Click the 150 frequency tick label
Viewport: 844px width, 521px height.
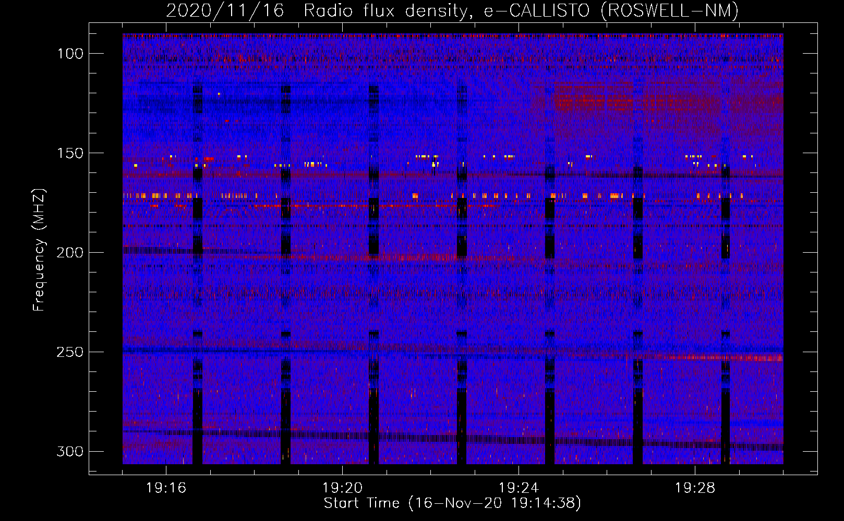click(x=70, y=153)
